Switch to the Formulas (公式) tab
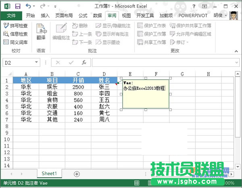 click(83, 15)
